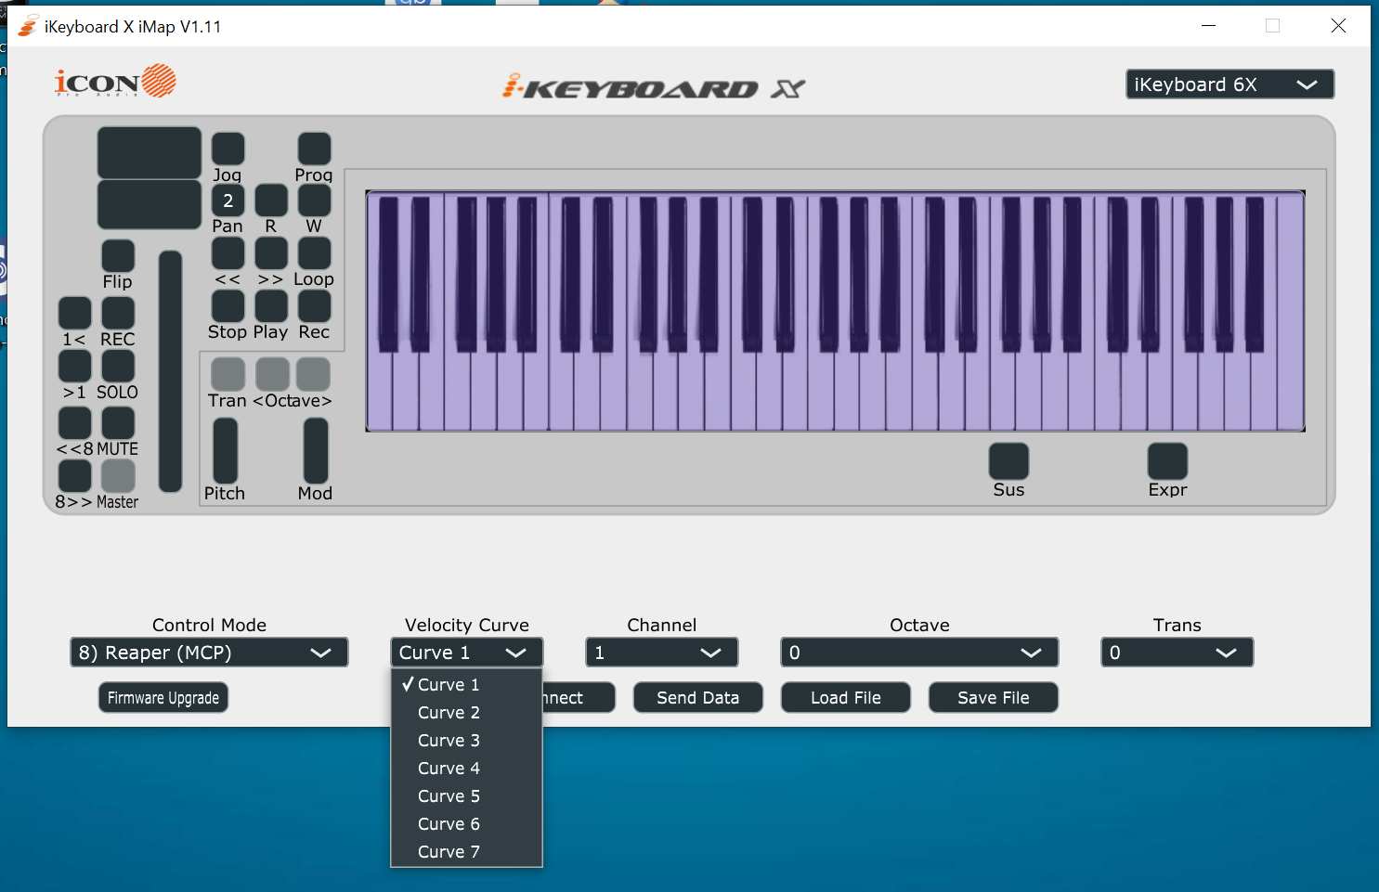This screenshot has height=892, width=1379.
Task: Select the Pan button labeled 2
Action: point(228,200)
